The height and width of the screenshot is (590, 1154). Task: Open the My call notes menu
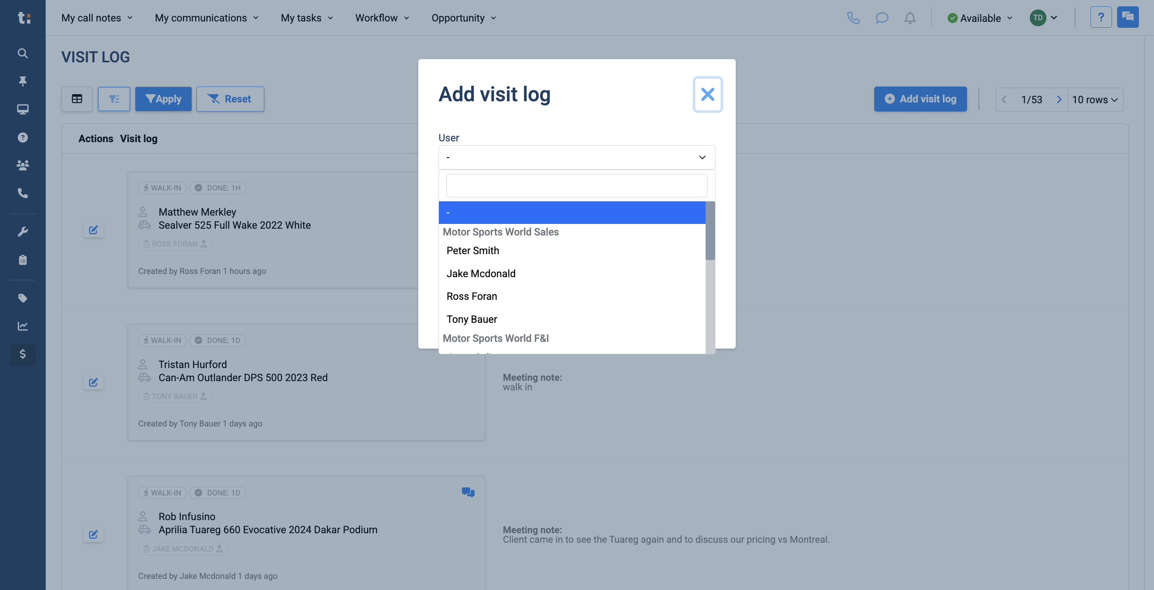[97, 18]
